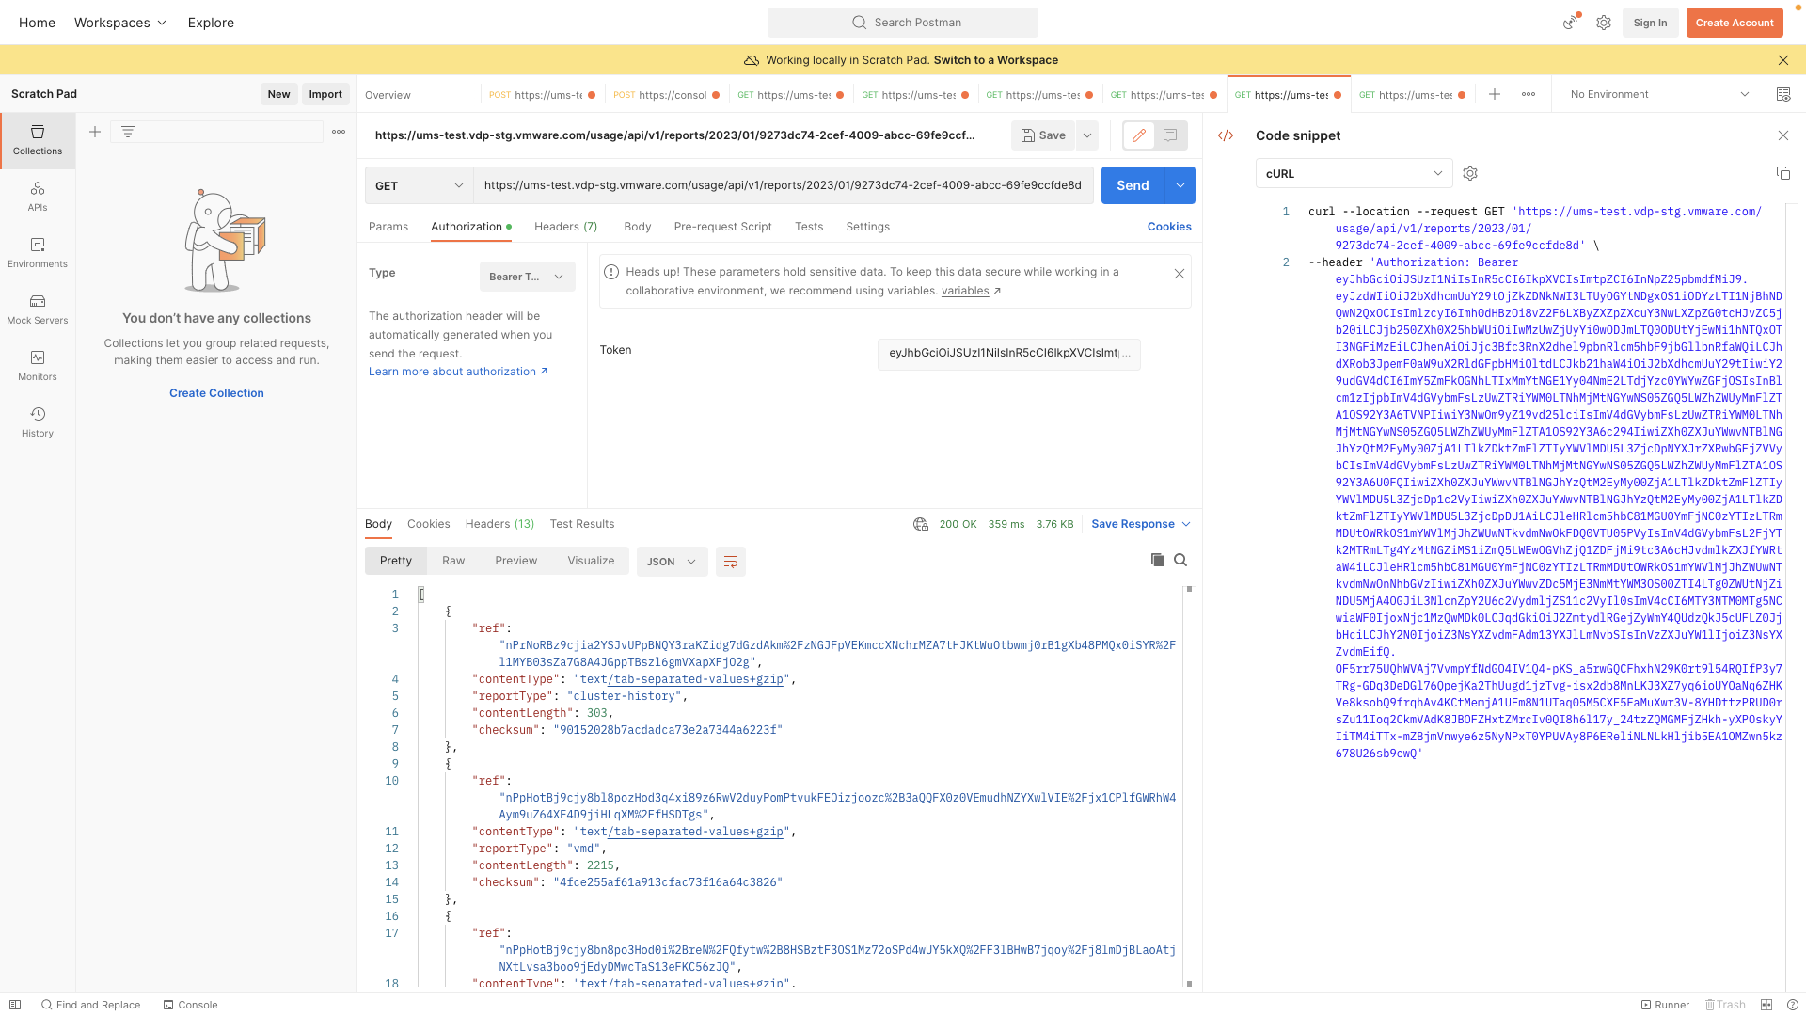Toggle two-pane layout in status bar
Image resolution: width=1806 pixels, height=1016 pixels.
click(x=1766, y=1005)
